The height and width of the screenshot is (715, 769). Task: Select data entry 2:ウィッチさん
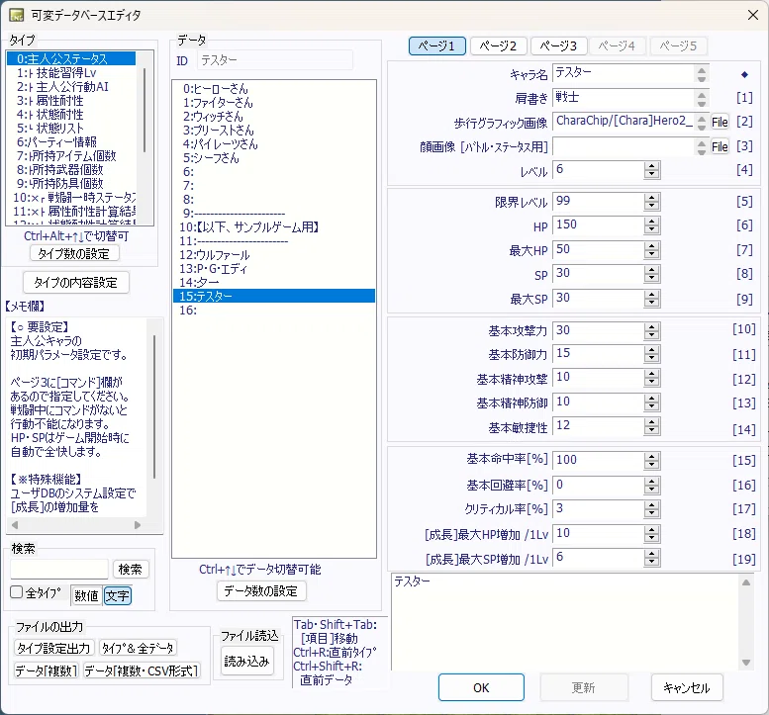point(274,116)
